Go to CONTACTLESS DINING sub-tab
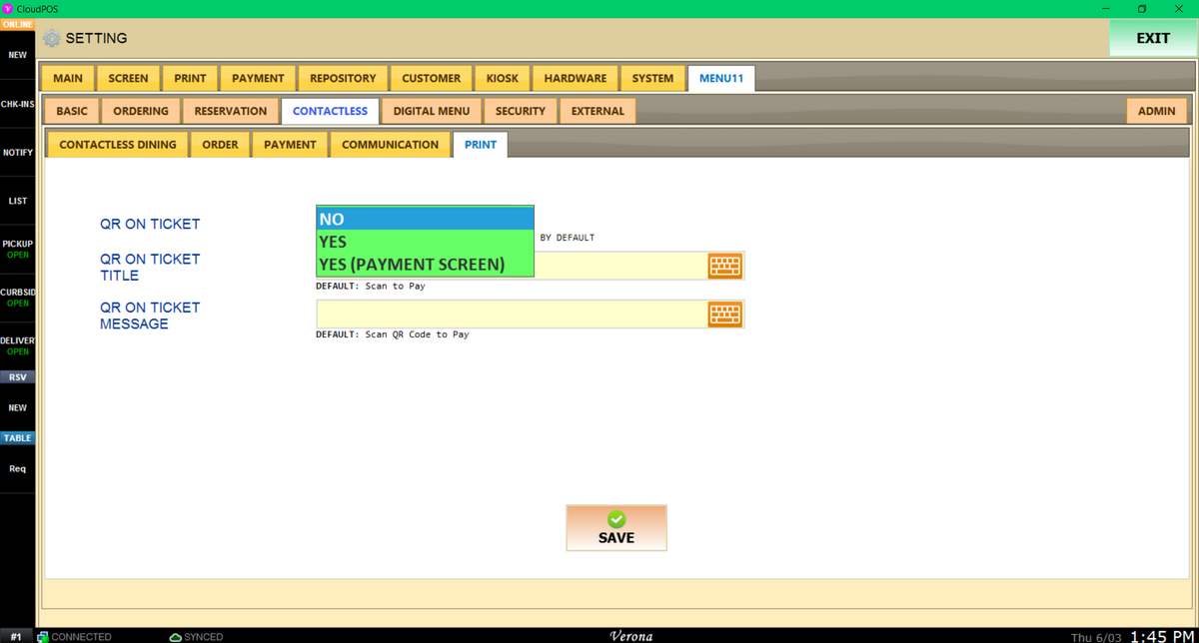The height and width of the screenshot is (643, 1199). 118,145
